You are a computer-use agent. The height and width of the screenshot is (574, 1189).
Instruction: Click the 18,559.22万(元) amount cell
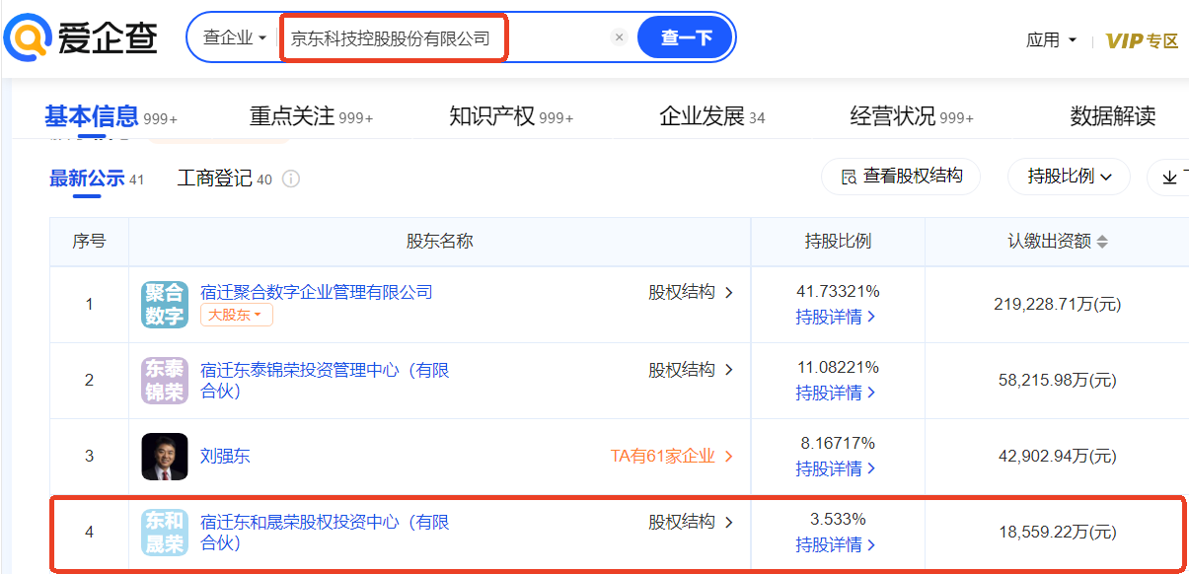pos(1057,533)
